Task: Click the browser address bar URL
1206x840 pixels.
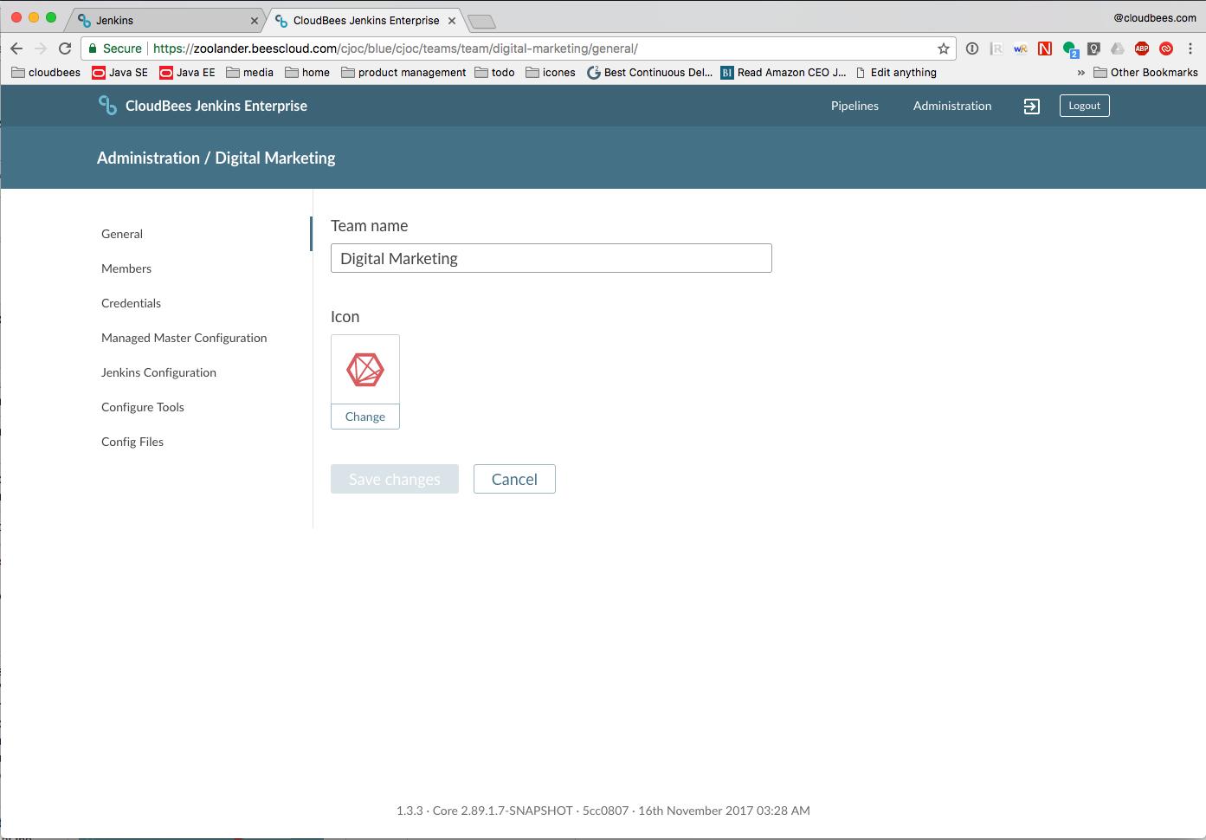Action: pyautogui.click(x=396, y=48)
